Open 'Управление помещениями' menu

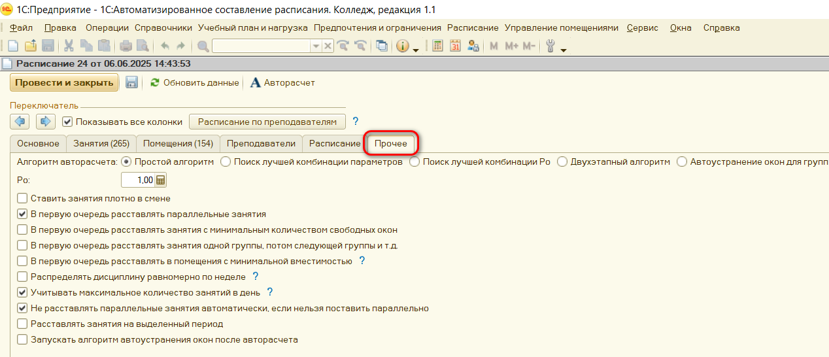pyautogui.click(x=561, y=27)
